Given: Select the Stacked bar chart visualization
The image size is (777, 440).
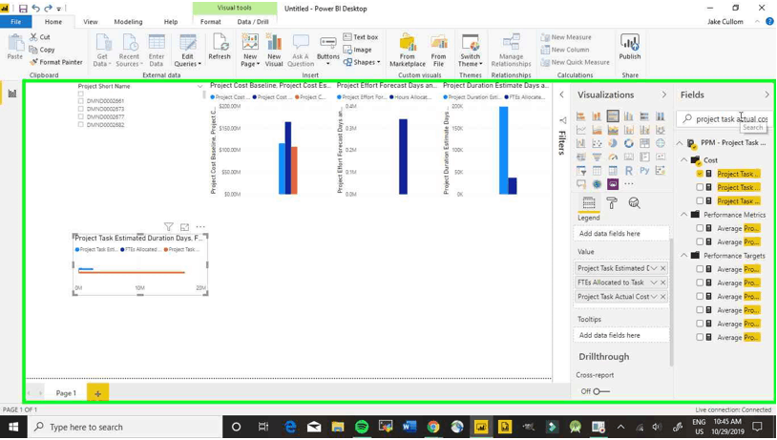Looking at the screenshot, I should tap(580, 116).
